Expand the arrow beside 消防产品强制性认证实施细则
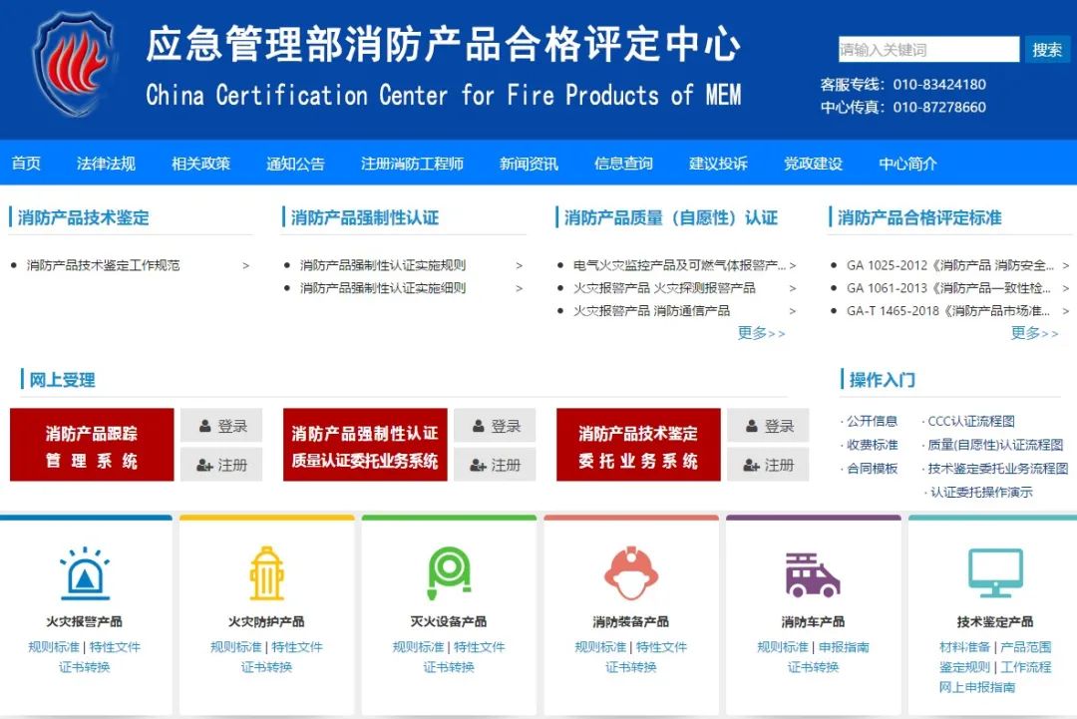Image resolution: width=1077 pixels, height=719 pixels. coord(519,288)
